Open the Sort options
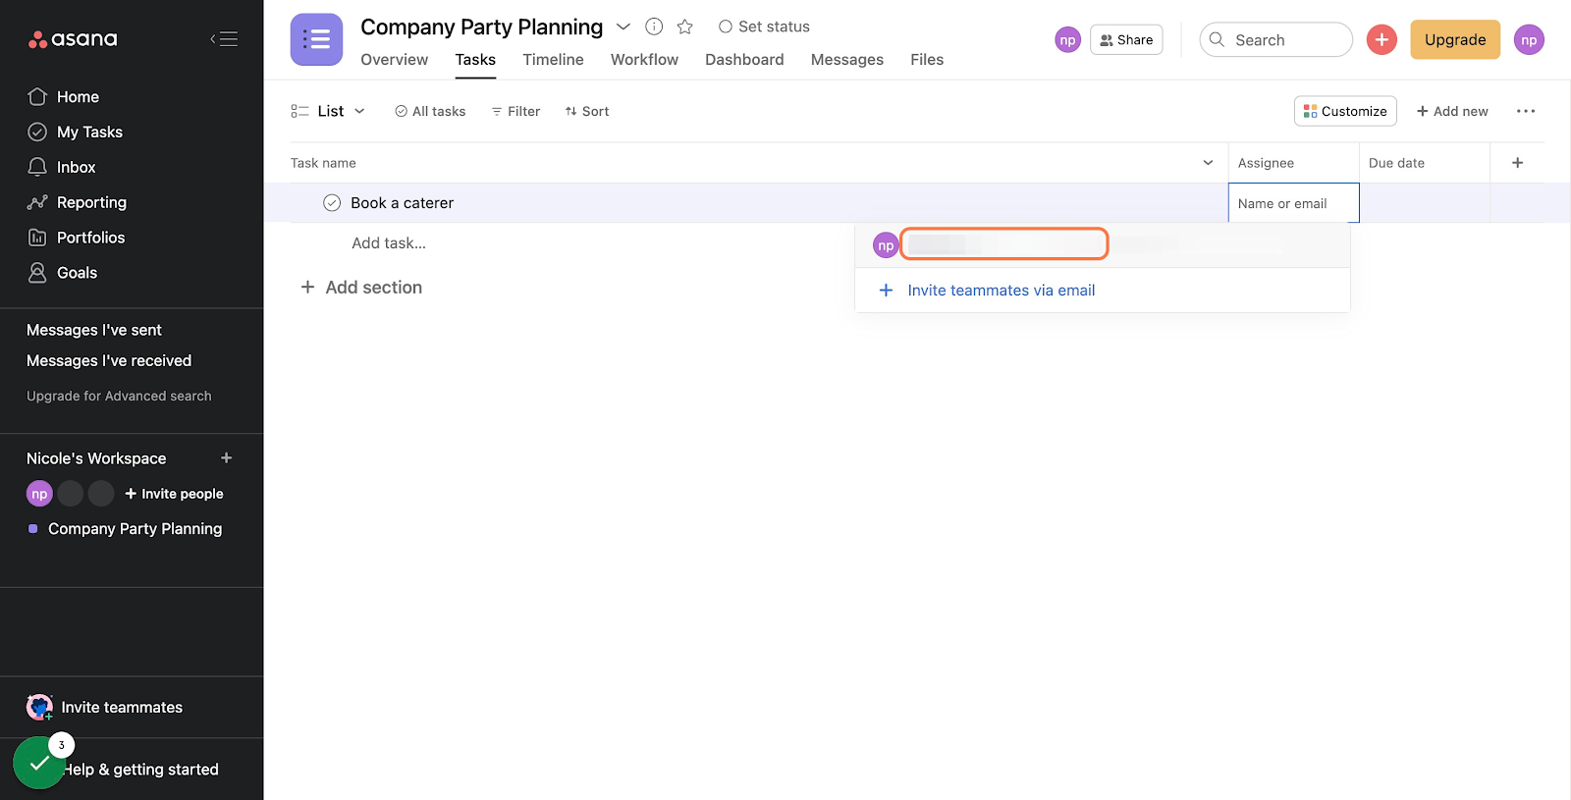This screenshot has height=800, width=1571. 587,111
